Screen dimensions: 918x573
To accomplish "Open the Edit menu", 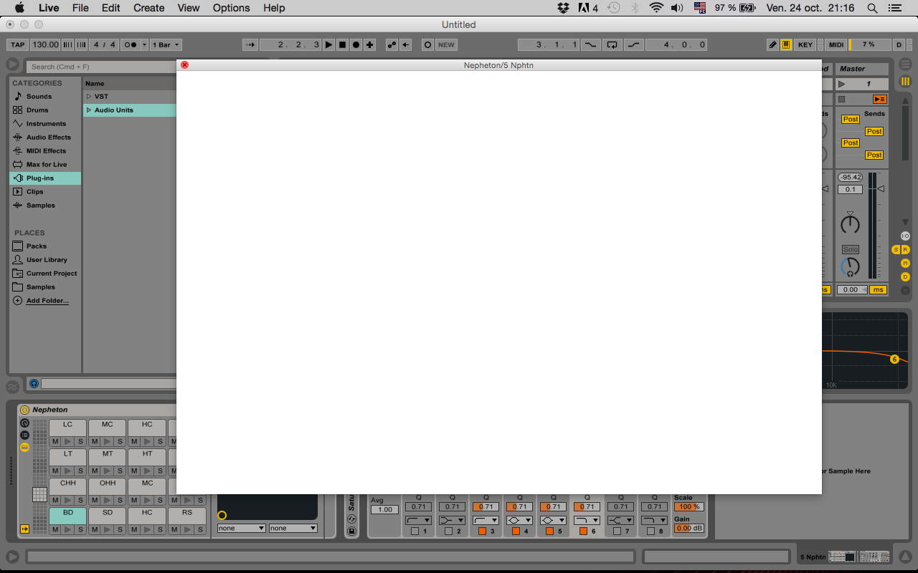I will 110,8.
